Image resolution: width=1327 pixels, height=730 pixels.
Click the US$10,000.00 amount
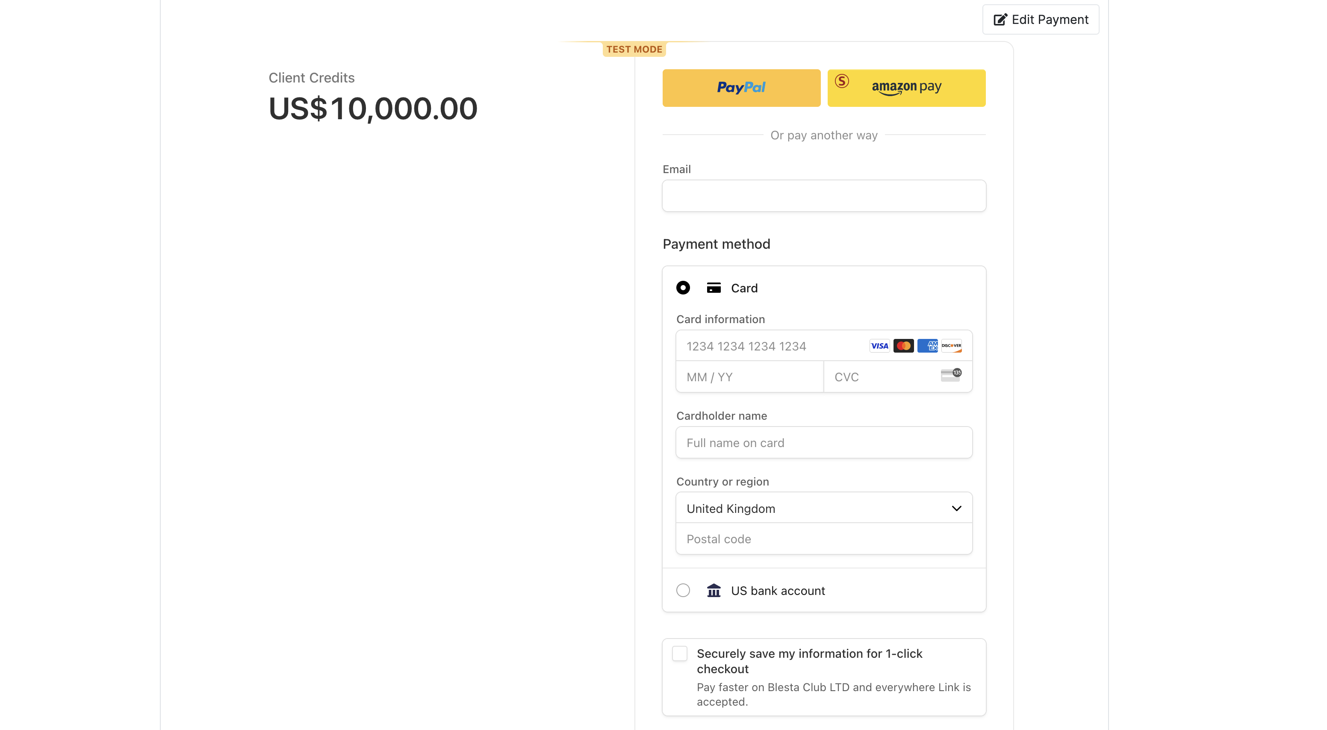point(373,109)
